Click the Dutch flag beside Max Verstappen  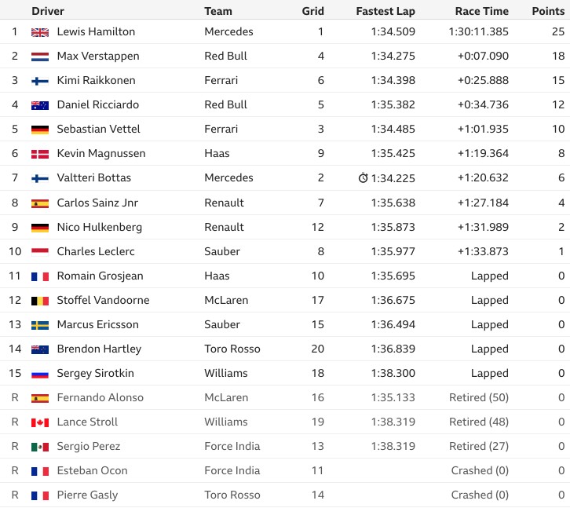tap(40, 57)
